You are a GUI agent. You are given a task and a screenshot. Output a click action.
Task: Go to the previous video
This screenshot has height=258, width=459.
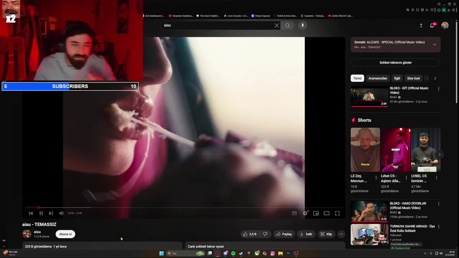coord(31,213)
